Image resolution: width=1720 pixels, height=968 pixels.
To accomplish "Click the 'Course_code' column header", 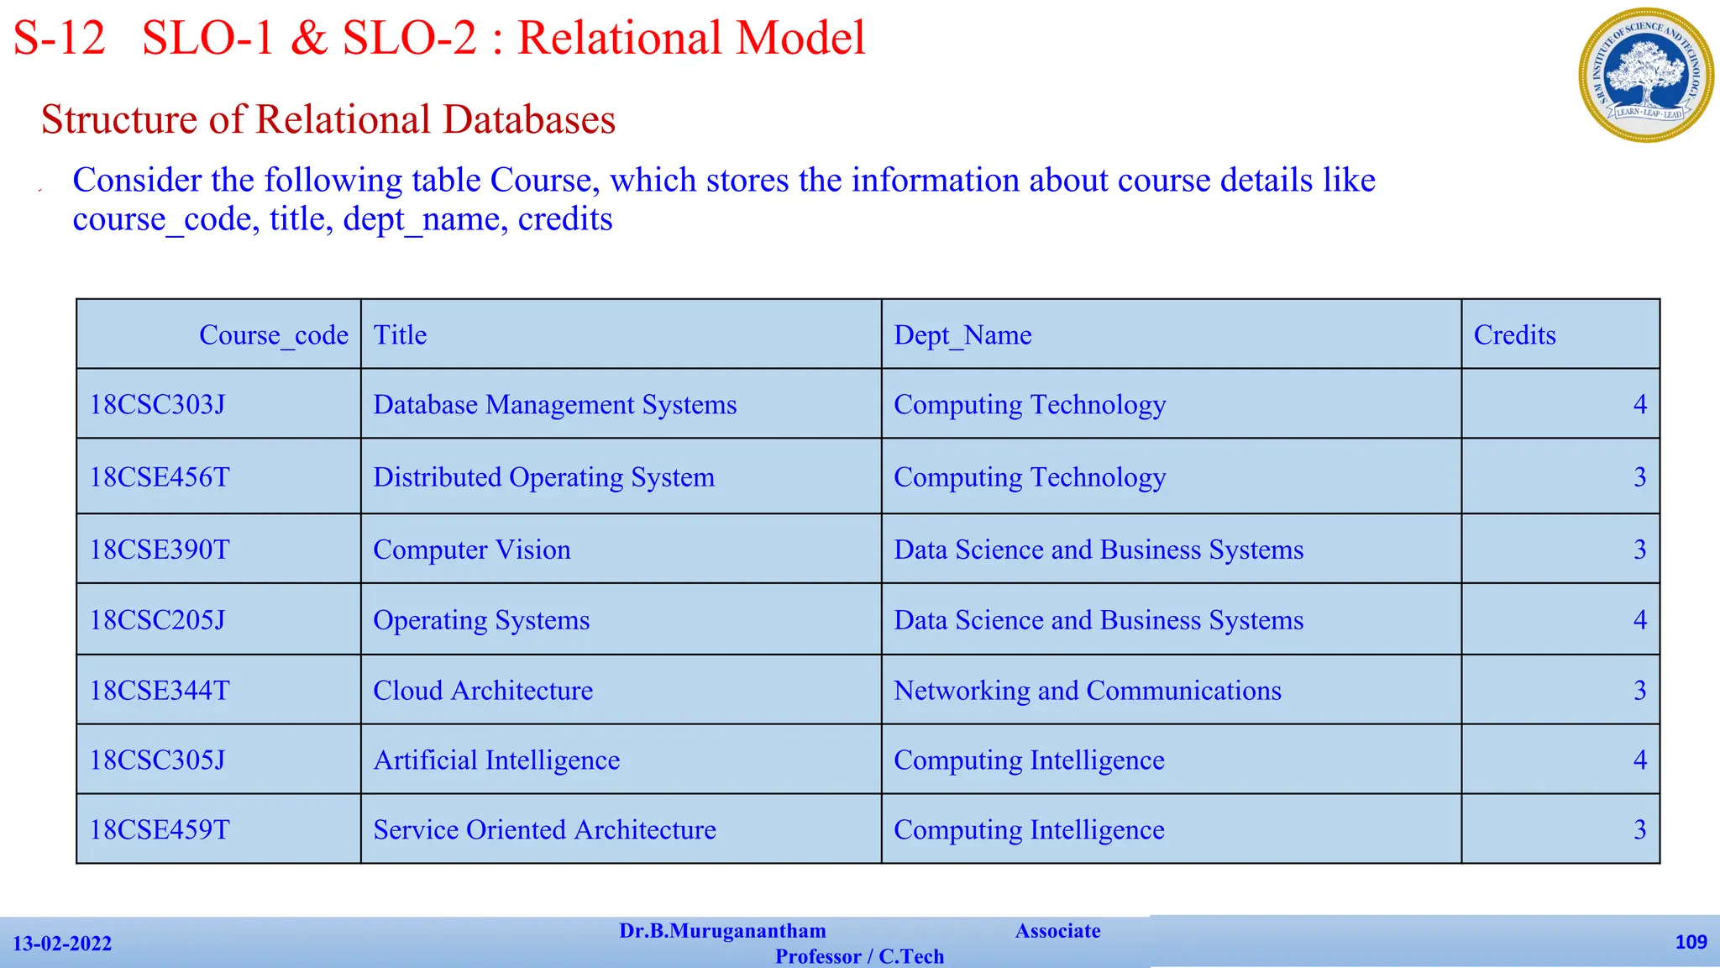I will click(x=218, y=334).
